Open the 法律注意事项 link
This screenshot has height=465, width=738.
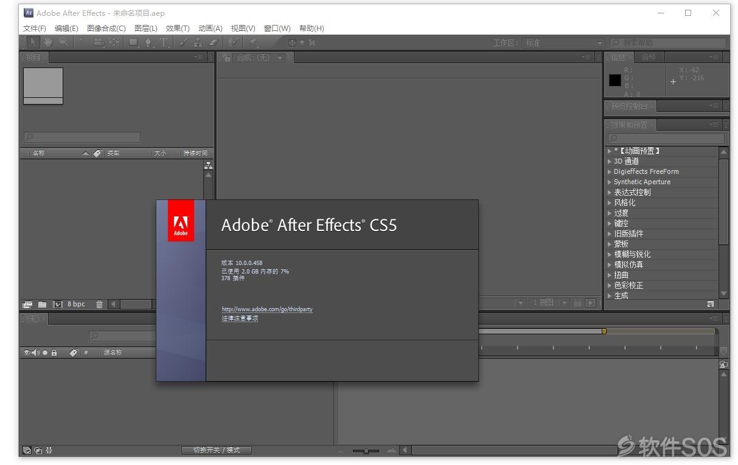click(x=240, y=318)
